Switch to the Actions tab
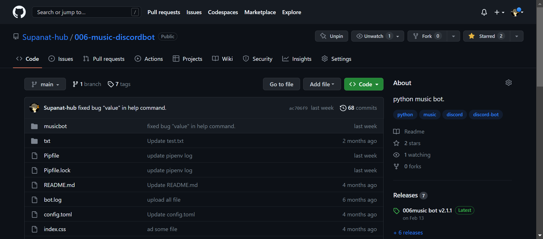This screenshot has width=543, height=239. (x=149, y=59)
